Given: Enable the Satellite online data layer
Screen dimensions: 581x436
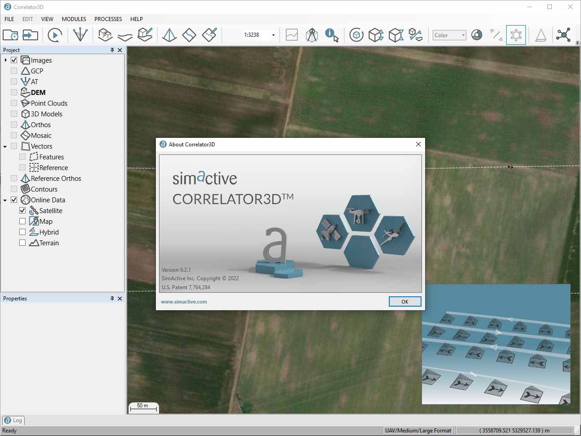Looking at the screenshot, I should pyautogui.click(x=22, y=210).
